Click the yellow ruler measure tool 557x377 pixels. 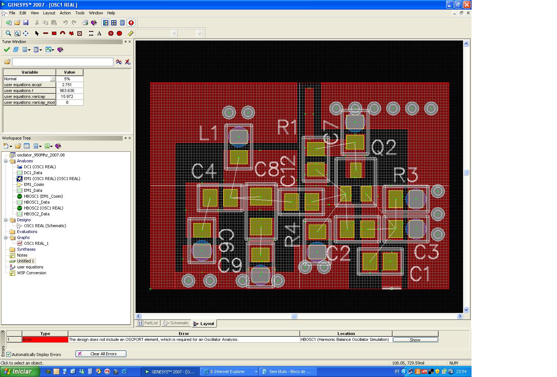(x=130, y=34)
